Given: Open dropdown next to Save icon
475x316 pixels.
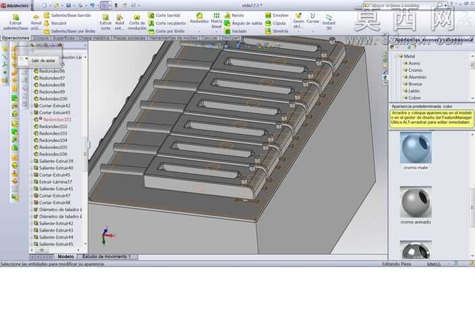Looking at the screenshot, I should pyautogui.click(x=74, y=5).
